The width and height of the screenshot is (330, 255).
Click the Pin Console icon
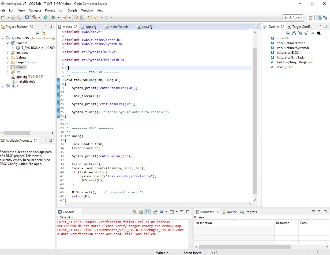click(155, 212)
